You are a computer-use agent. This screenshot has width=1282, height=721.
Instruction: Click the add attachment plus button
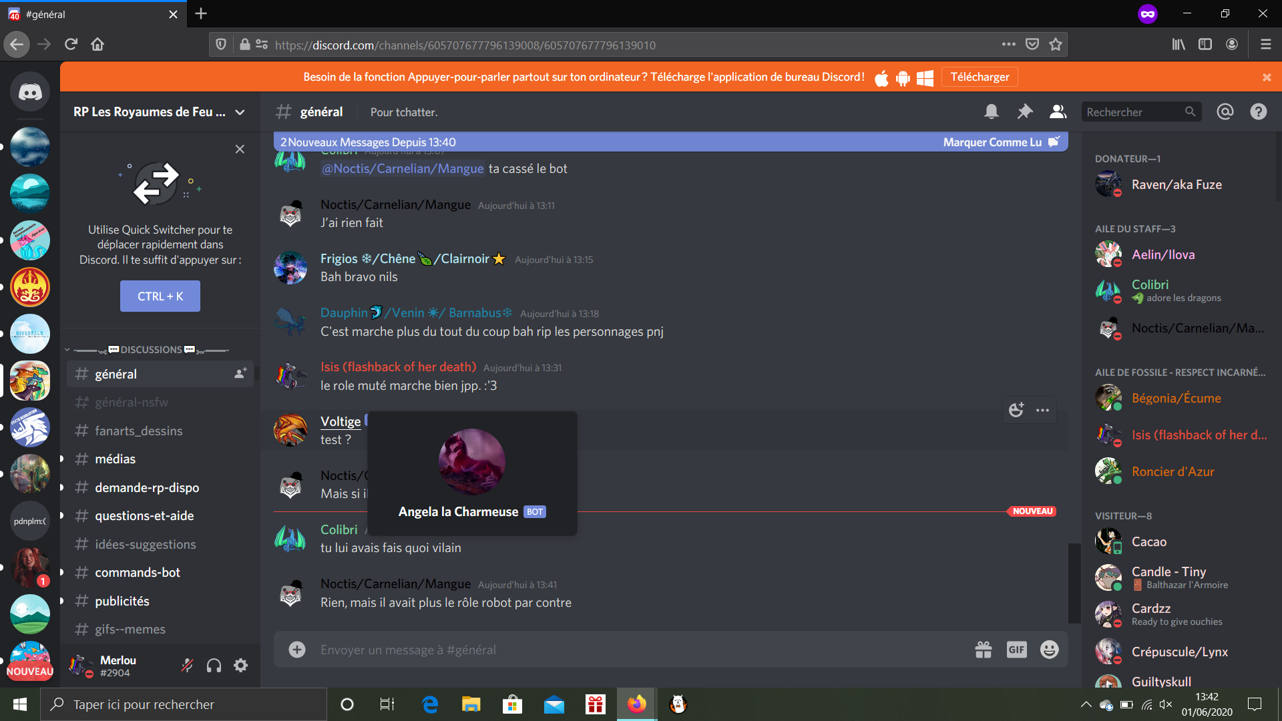pos(297,650)
